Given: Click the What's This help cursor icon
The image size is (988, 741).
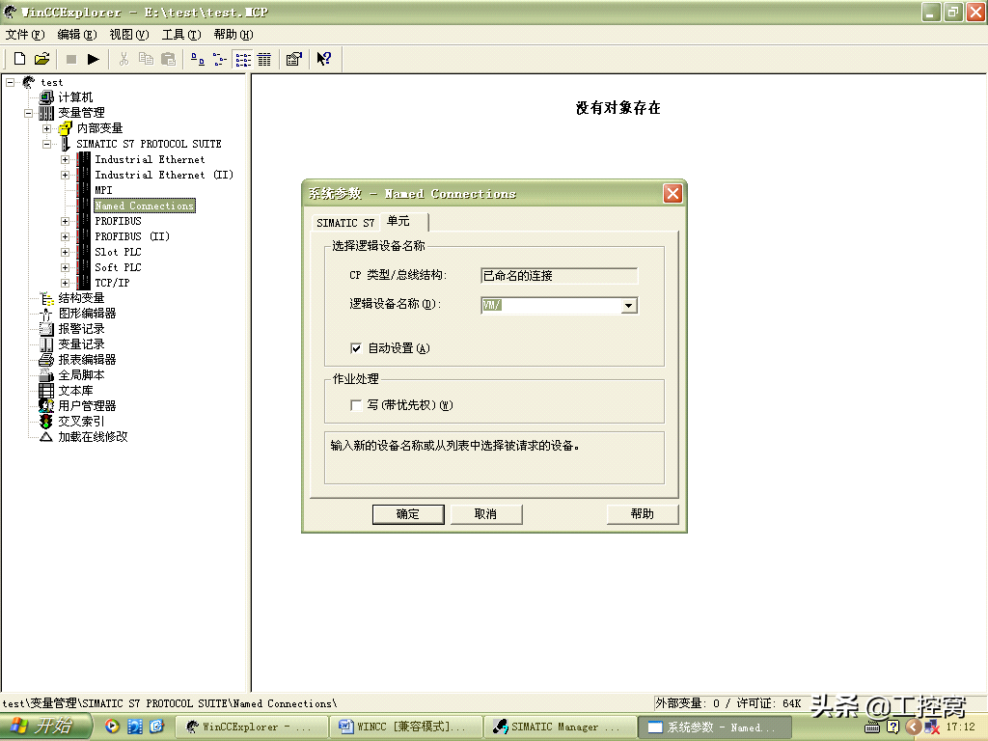Looking at the screenshot, I should coord(324,59).
